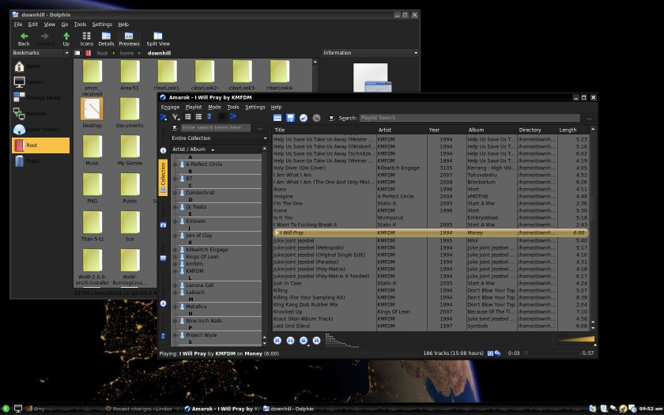Click the blue checkmark playlist icon
Screen dimensions: 664x415
click(x=304, y=118)
